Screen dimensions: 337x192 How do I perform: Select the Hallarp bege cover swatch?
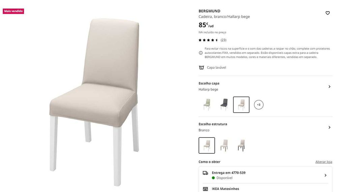pyautogui.click(x=241, y=105)
